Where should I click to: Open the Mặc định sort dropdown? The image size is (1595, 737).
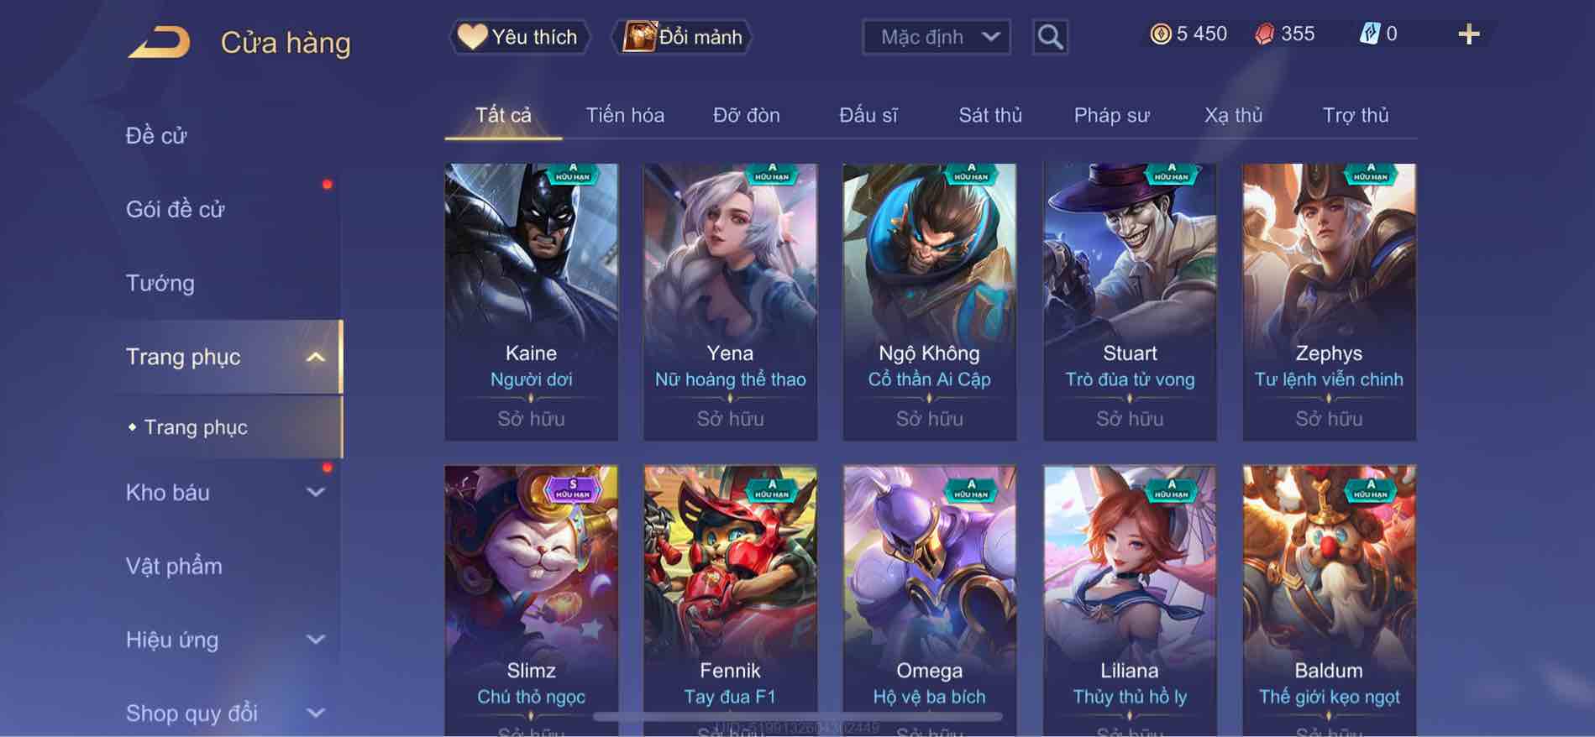coord(937,37)
